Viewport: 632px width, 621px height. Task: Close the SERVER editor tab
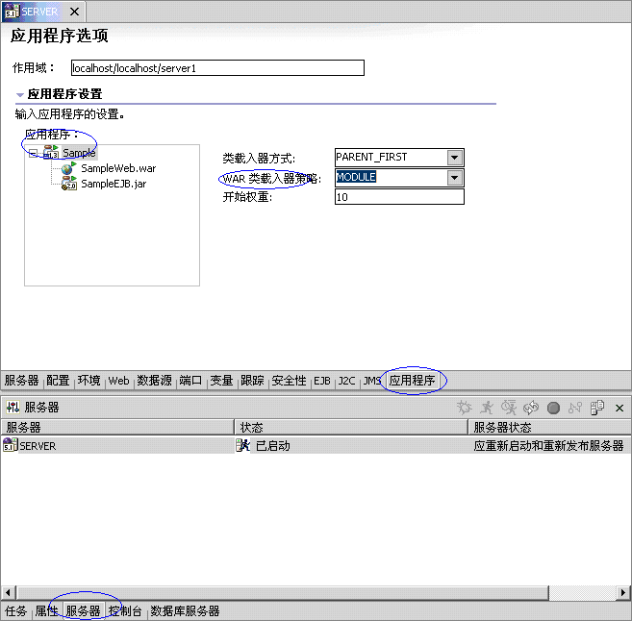pyautogui.click(x=74, y=12)
